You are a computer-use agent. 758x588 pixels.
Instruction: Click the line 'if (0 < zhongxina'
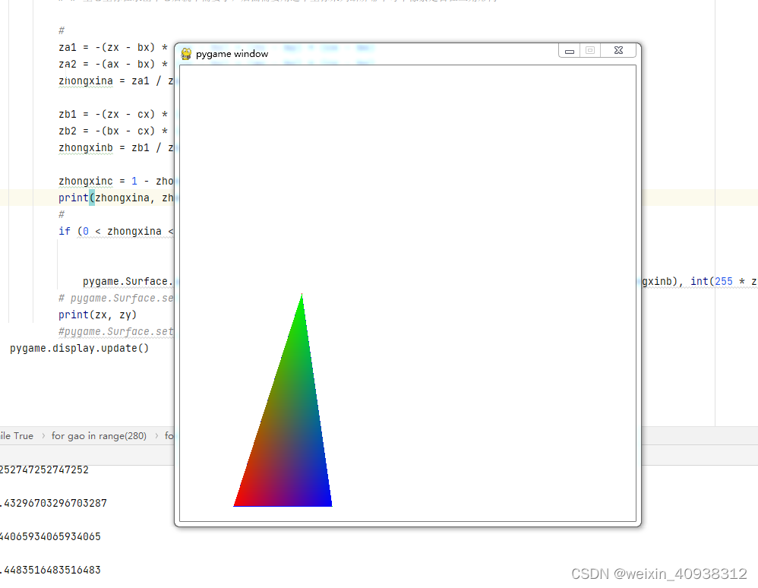(116, 231)
